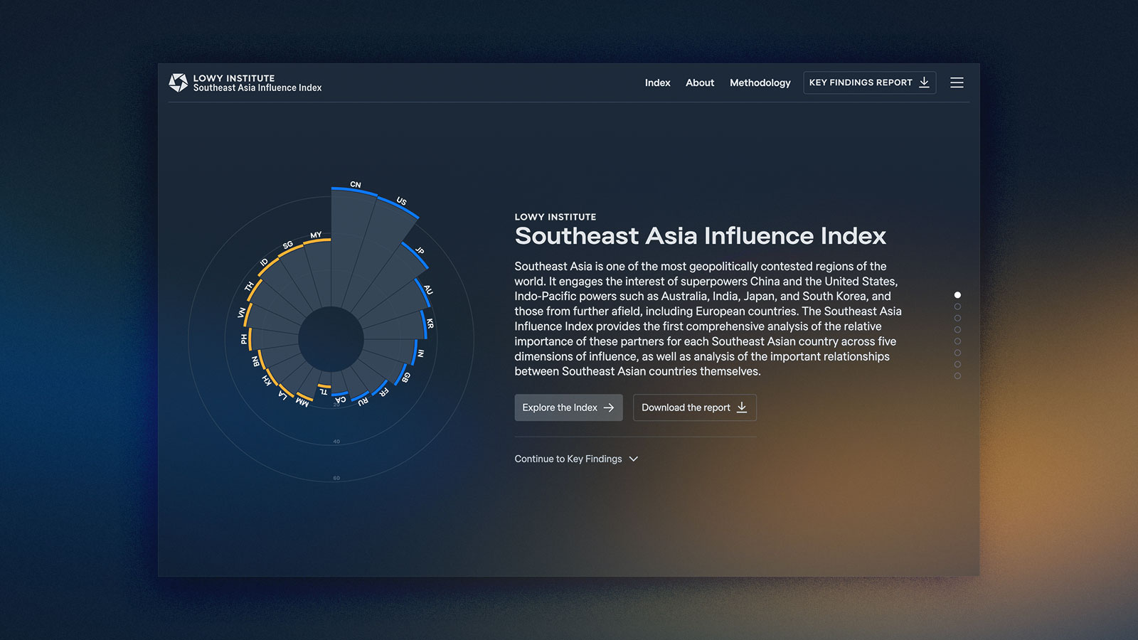Screen dimensions: 1138x640
Task: Click the Key Findings Report button
Action: click(869, 82)
